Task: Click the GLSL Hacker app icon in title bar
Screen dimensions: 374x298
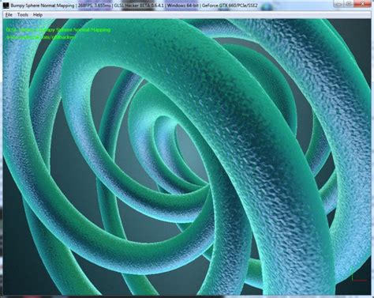Action: click(x=6, y=6)
